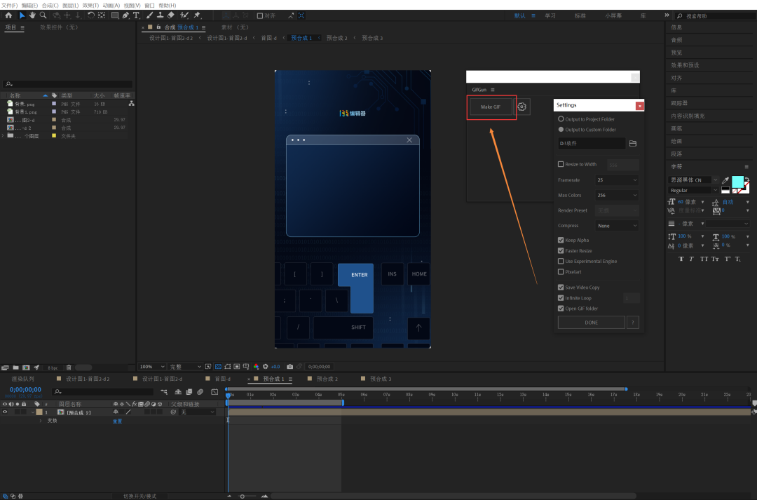This screenshot has width=757, height=500.
Task: Open the 效果(T) menu
Action: (x=91, y=5)
